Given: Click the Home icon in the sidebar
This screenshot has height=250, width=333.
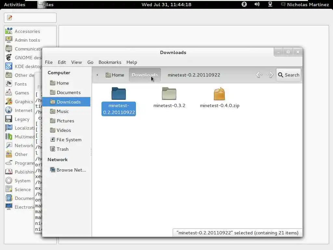Looking at the screenshot, I should (x=52, y=83).
